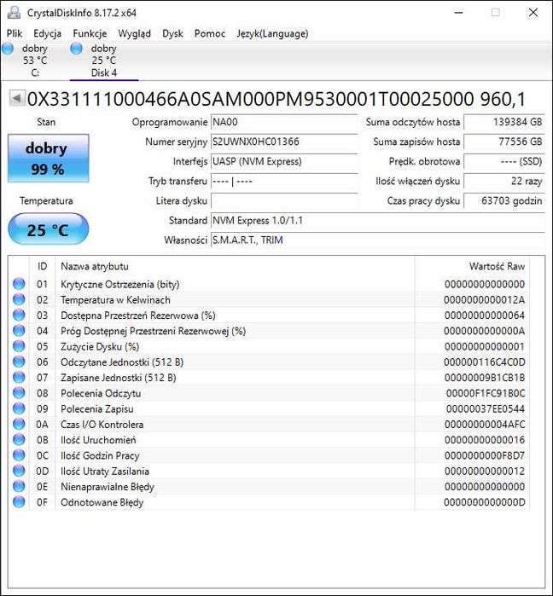
Task: Click raw value 000000116C4C0D
Action: pos(484,362)
